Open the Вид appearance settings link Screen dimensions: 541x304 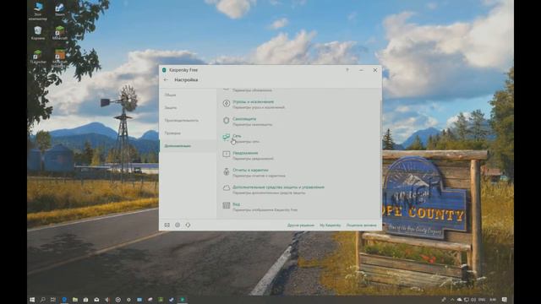[236, 204]
